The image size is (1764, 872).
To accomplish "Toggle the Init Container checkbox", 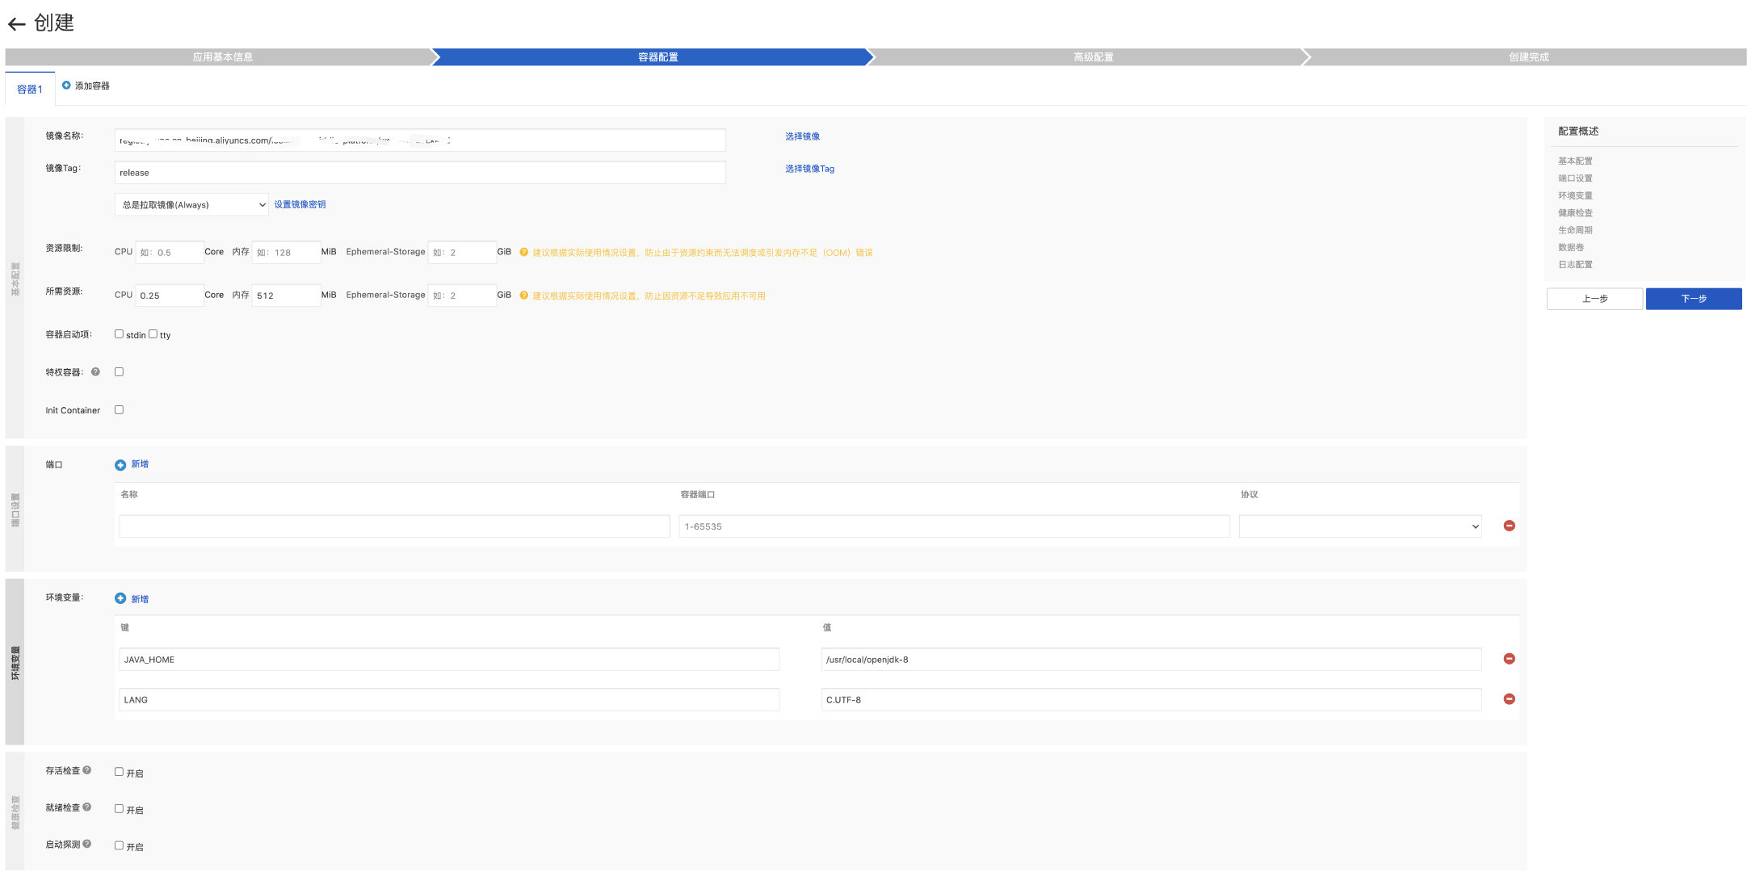I will (120, 410).
